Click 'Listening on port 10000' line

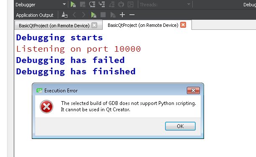pos(78,49)
